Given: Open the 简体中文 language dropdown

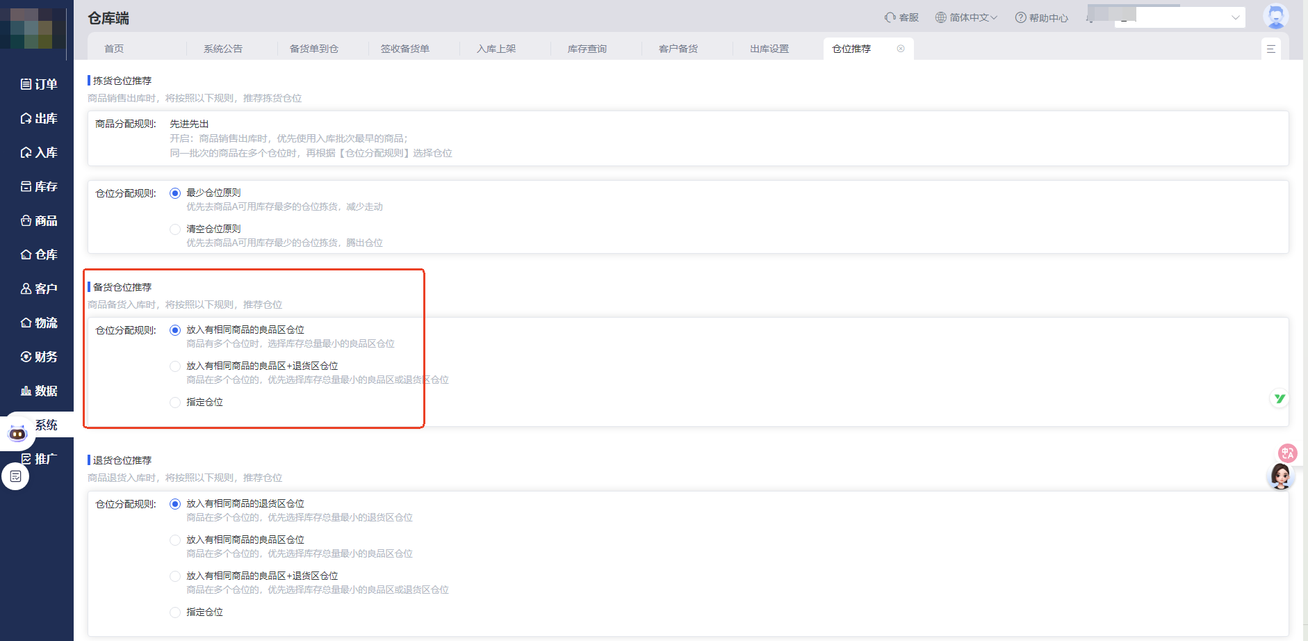Looking at the screenshot, I should point(967,17).
